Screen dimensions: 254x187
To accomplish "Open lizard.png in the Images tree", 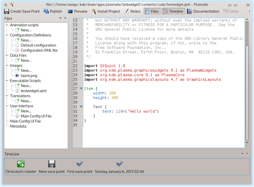I will 29,76.
